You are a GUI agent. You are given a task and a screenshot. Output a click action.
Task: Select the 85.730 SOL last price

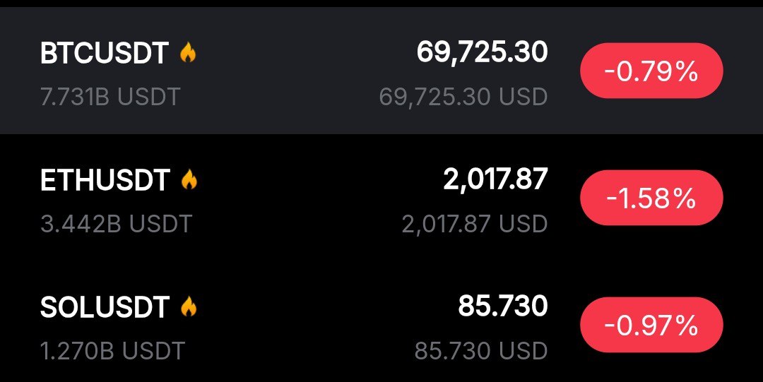click(502, 306)
